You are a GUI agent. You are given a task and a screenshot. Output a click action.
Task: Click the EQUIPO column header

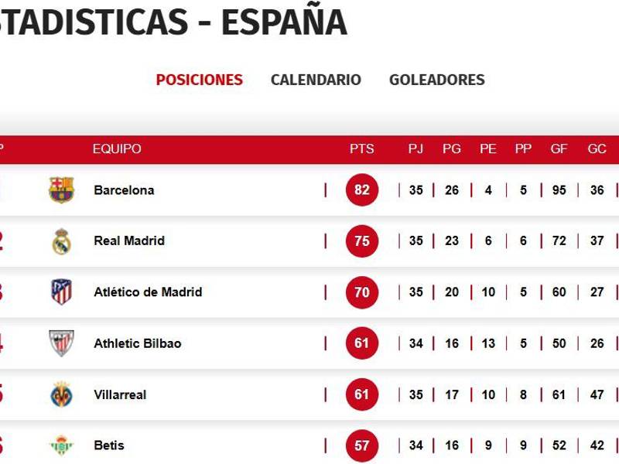[x=117, y=149]
